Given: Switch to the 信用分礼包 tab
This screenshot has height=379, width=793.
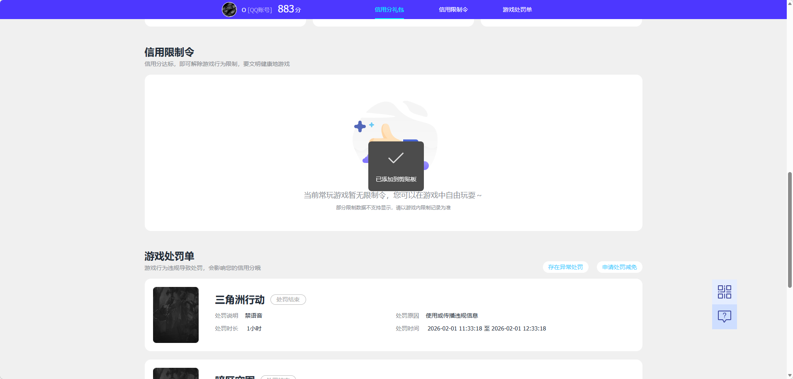Looking at the screenshot, I should [x=389, y=9].
